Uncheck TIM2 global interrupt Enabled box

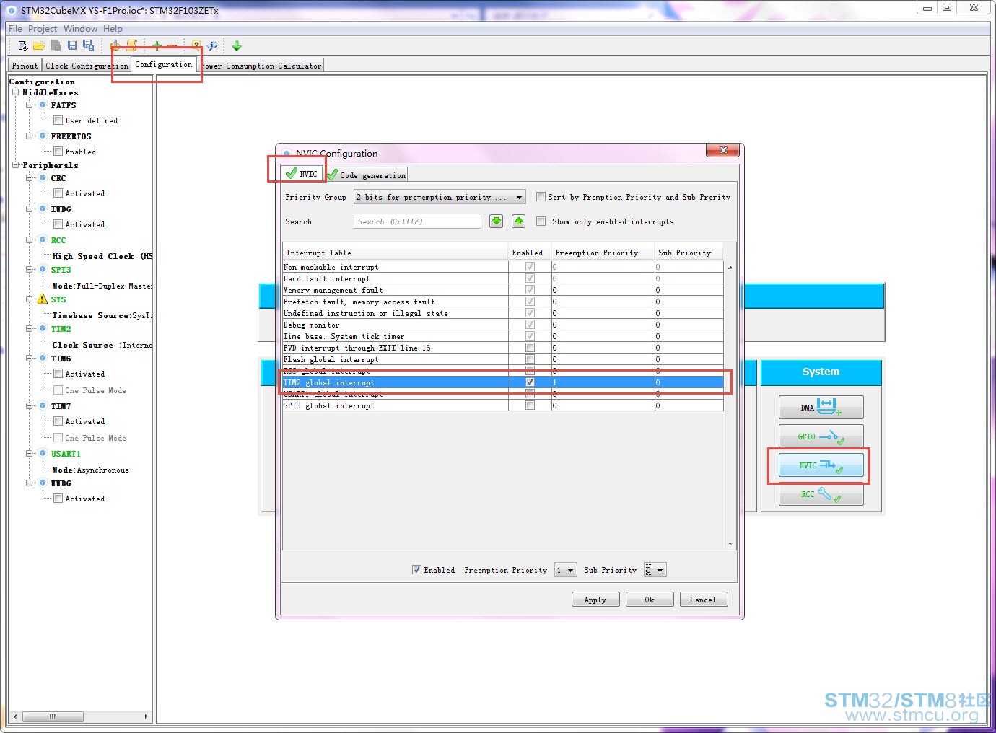click(x=530, y=382)
